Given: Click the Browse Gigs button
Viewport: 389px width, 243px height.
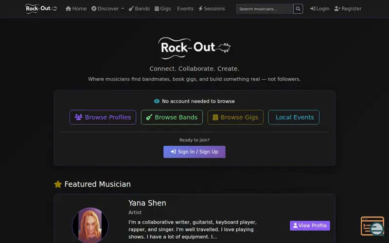Looking at the screenshot, I should (x=235, y=117).
